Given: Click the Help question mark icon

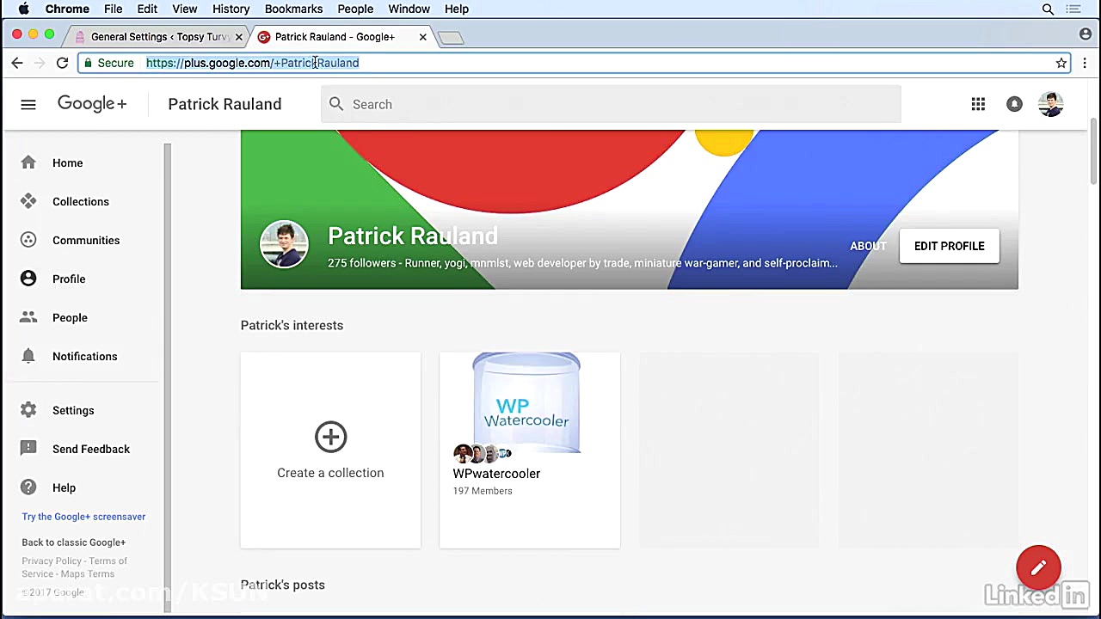Looking at the screenshot, I should [28, 487].
